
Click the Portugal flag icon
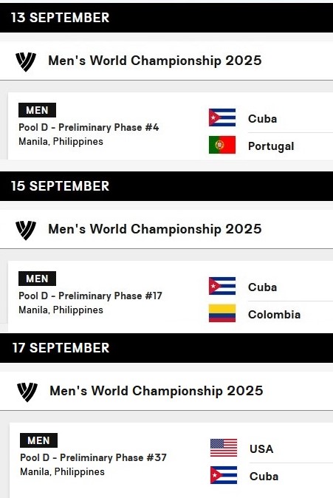tap(222, 145)
